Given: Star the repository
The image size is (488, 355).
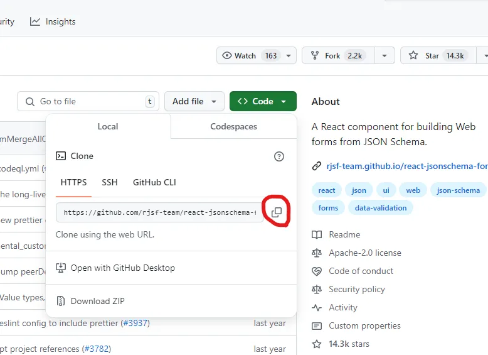Looking at the screenshot, I should 438,56.
